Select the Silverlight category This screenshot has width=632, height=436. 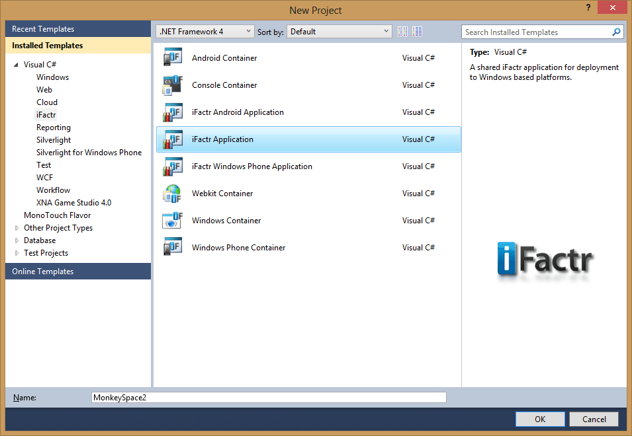[53, 140]
